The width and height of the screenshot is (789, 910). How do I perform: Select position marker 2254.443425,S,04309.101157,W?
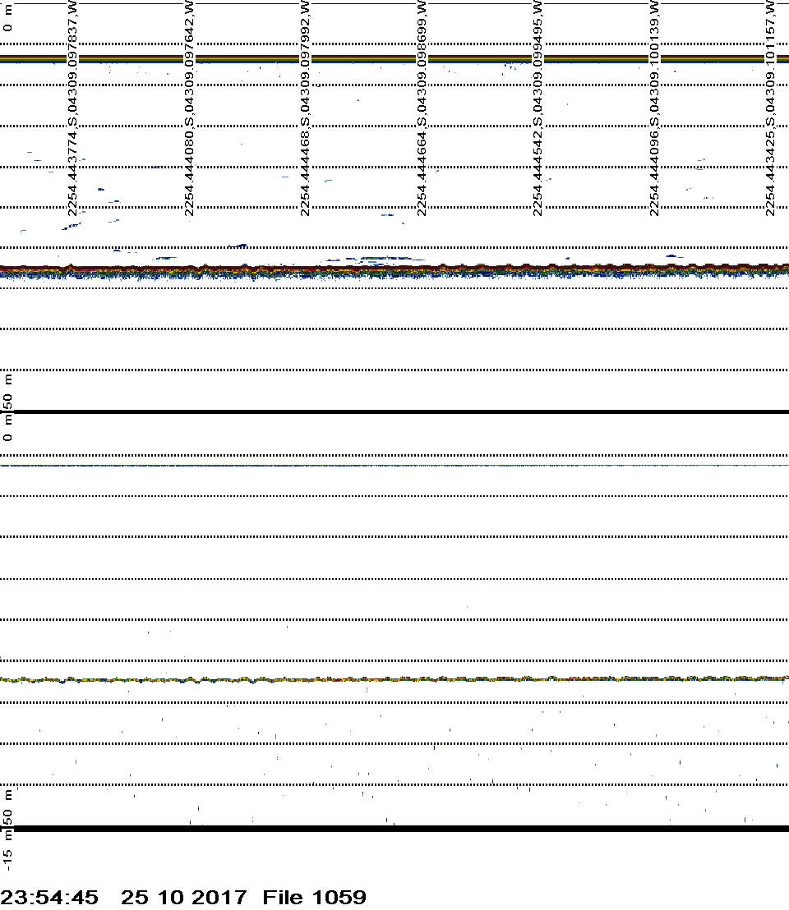pyautogui.click(x=771, y=108)
